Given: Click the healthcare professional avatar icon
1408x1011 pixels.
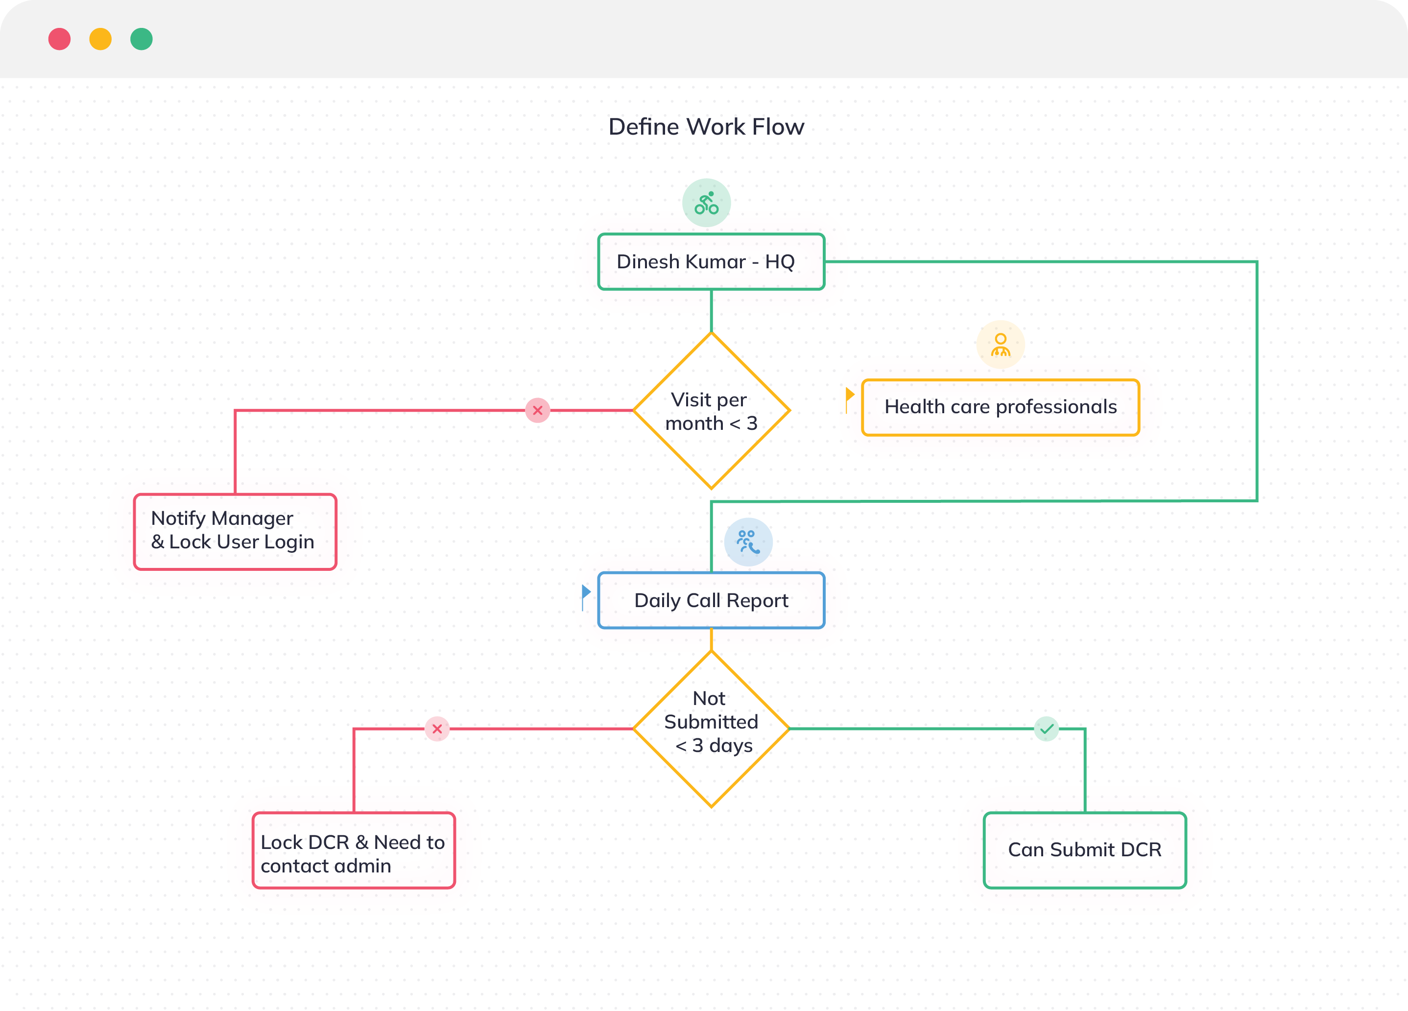Looking at the screenshot, I should [998, 348].
